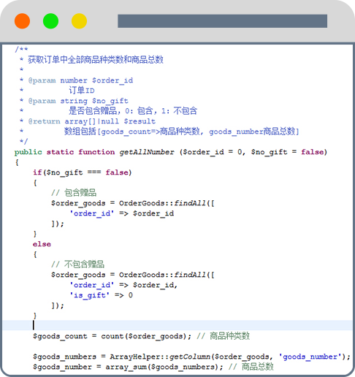Click 'getAllNumber' function name
Viewport: 355px width, 377px height.
(x=147, y=152)
